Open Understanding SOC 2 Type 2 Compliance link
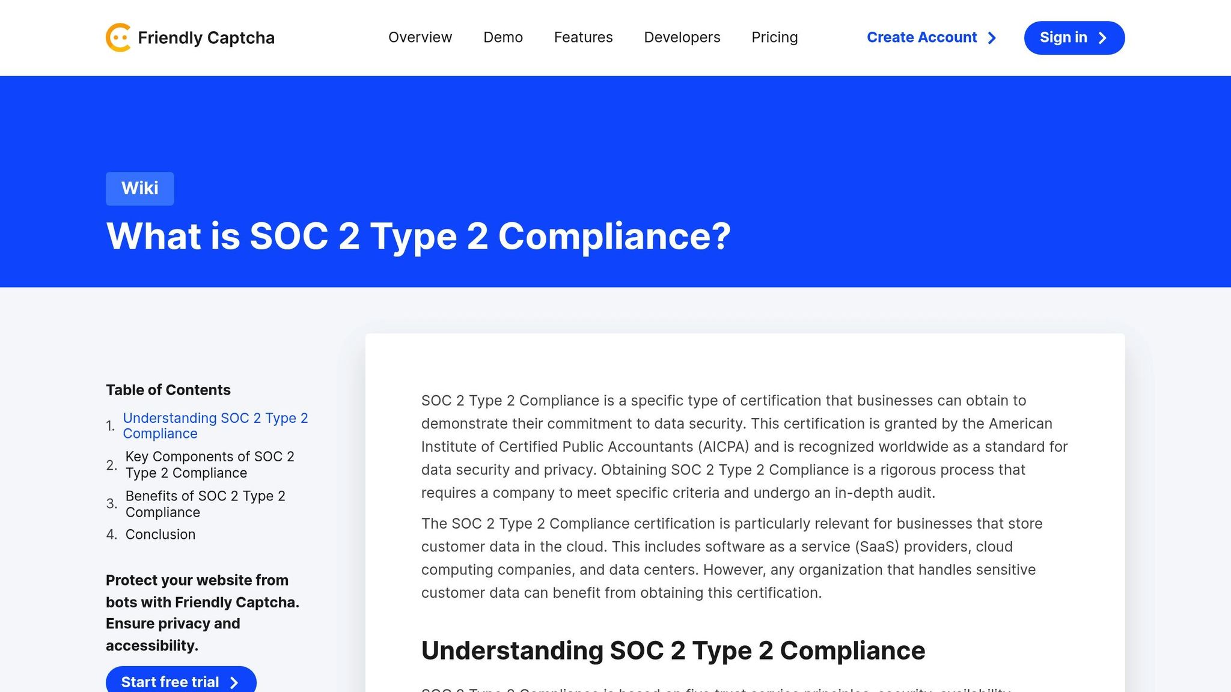Screen dimensions: 1231x692 click(x=215, y=425)
